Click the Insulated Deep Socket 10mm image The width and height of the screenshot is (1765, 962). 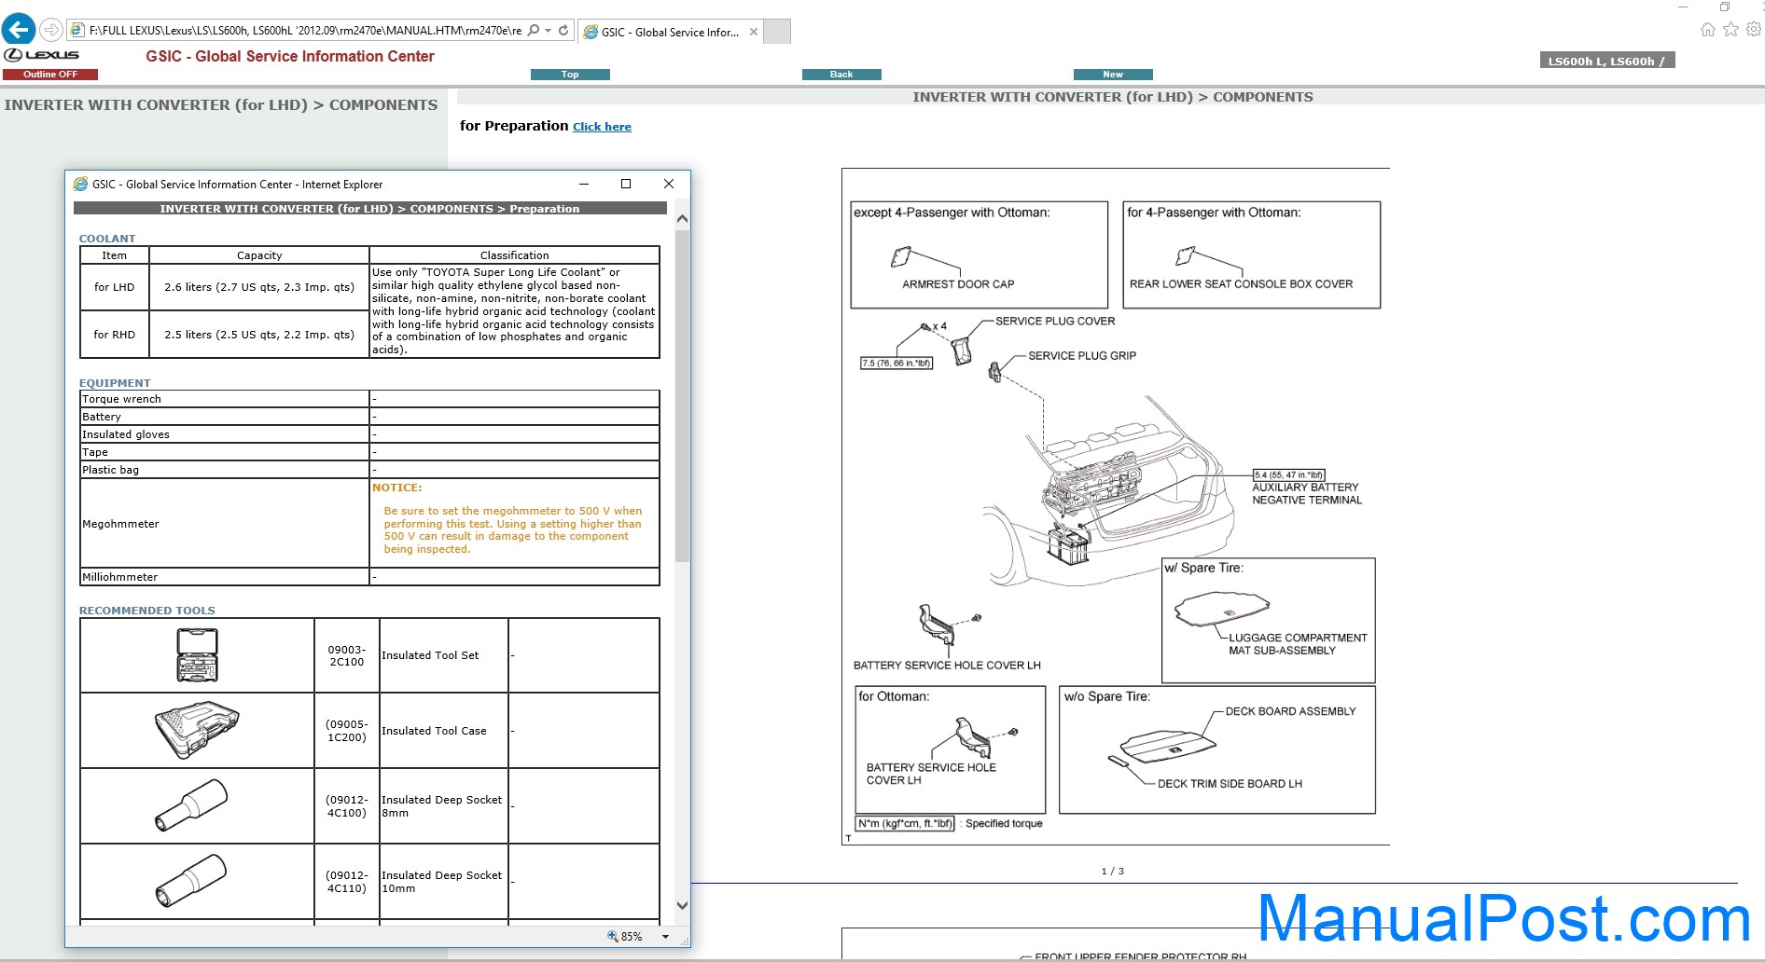coord(191,881)
